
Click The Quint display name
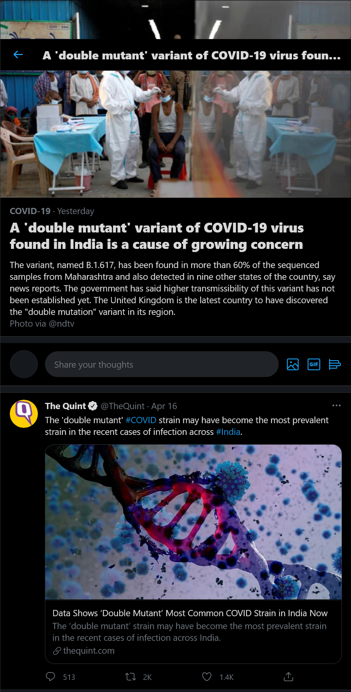(x=65, y=406)
